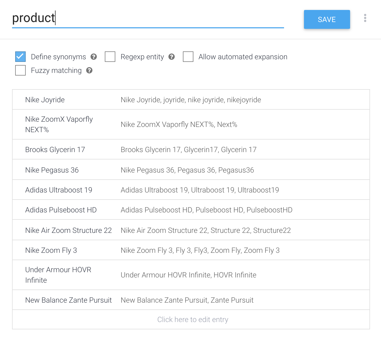Enable the Fuzzy matching checkbox

click(20, 70)
